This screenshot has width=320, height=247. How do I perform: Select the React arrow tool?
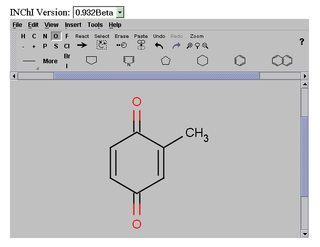pyautogui.click(x=82, y=45)
